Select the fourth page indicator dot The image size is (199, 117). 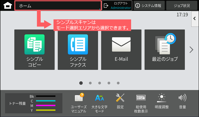coord(109,83)
